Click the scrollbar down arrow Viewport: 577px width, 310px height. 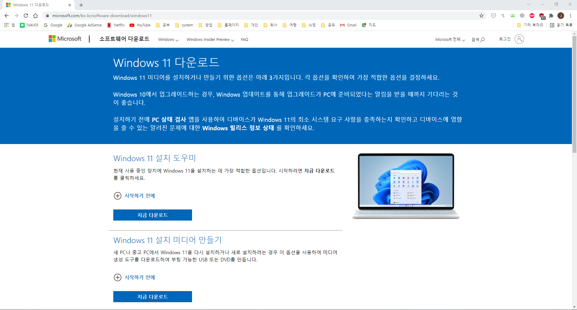(x=574, y=307)
